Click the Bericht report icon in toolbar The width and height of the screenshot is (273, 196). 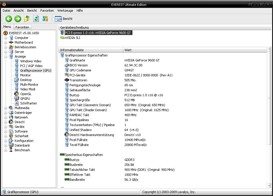(x=58, y=19)
